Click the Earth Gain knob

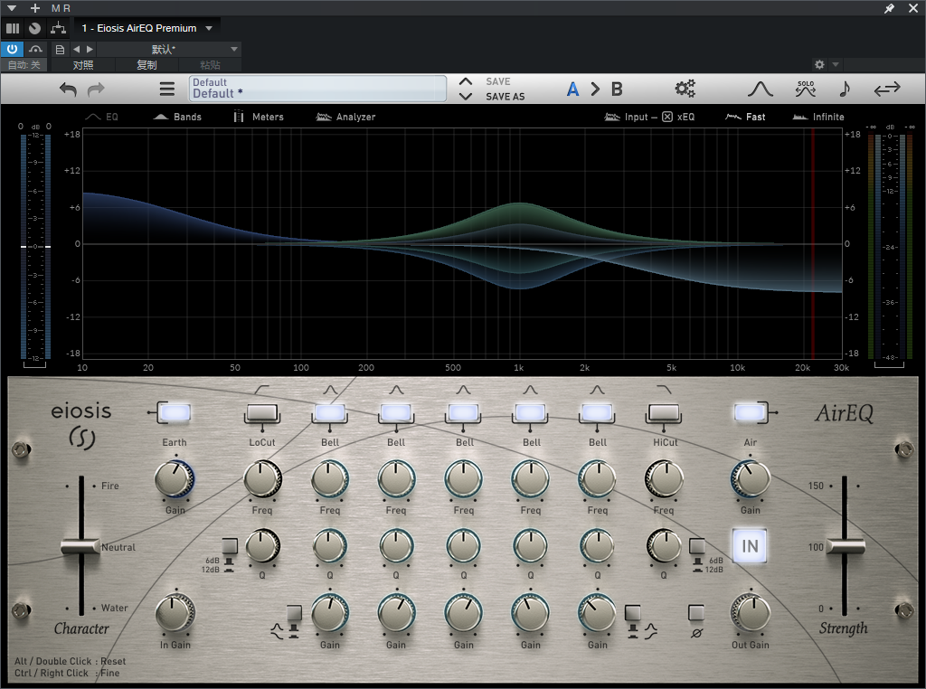pos(175,479)
